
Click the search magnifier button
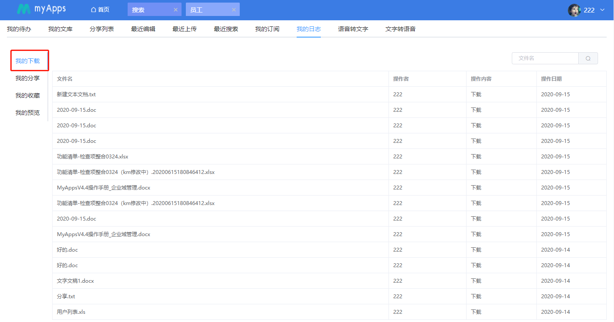pos(588,58)
